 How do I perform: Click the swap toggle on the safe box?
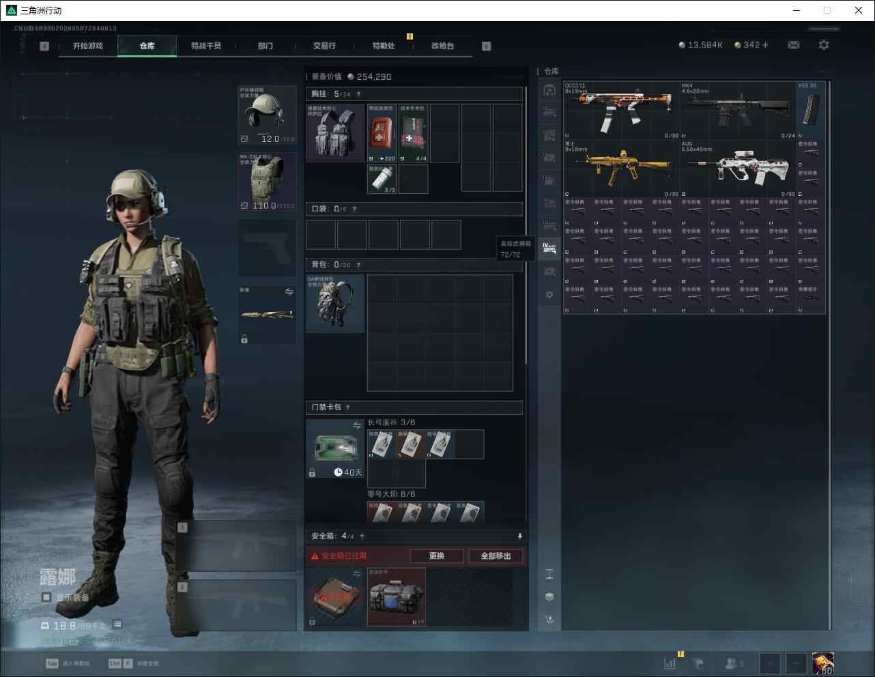(356, 575)
